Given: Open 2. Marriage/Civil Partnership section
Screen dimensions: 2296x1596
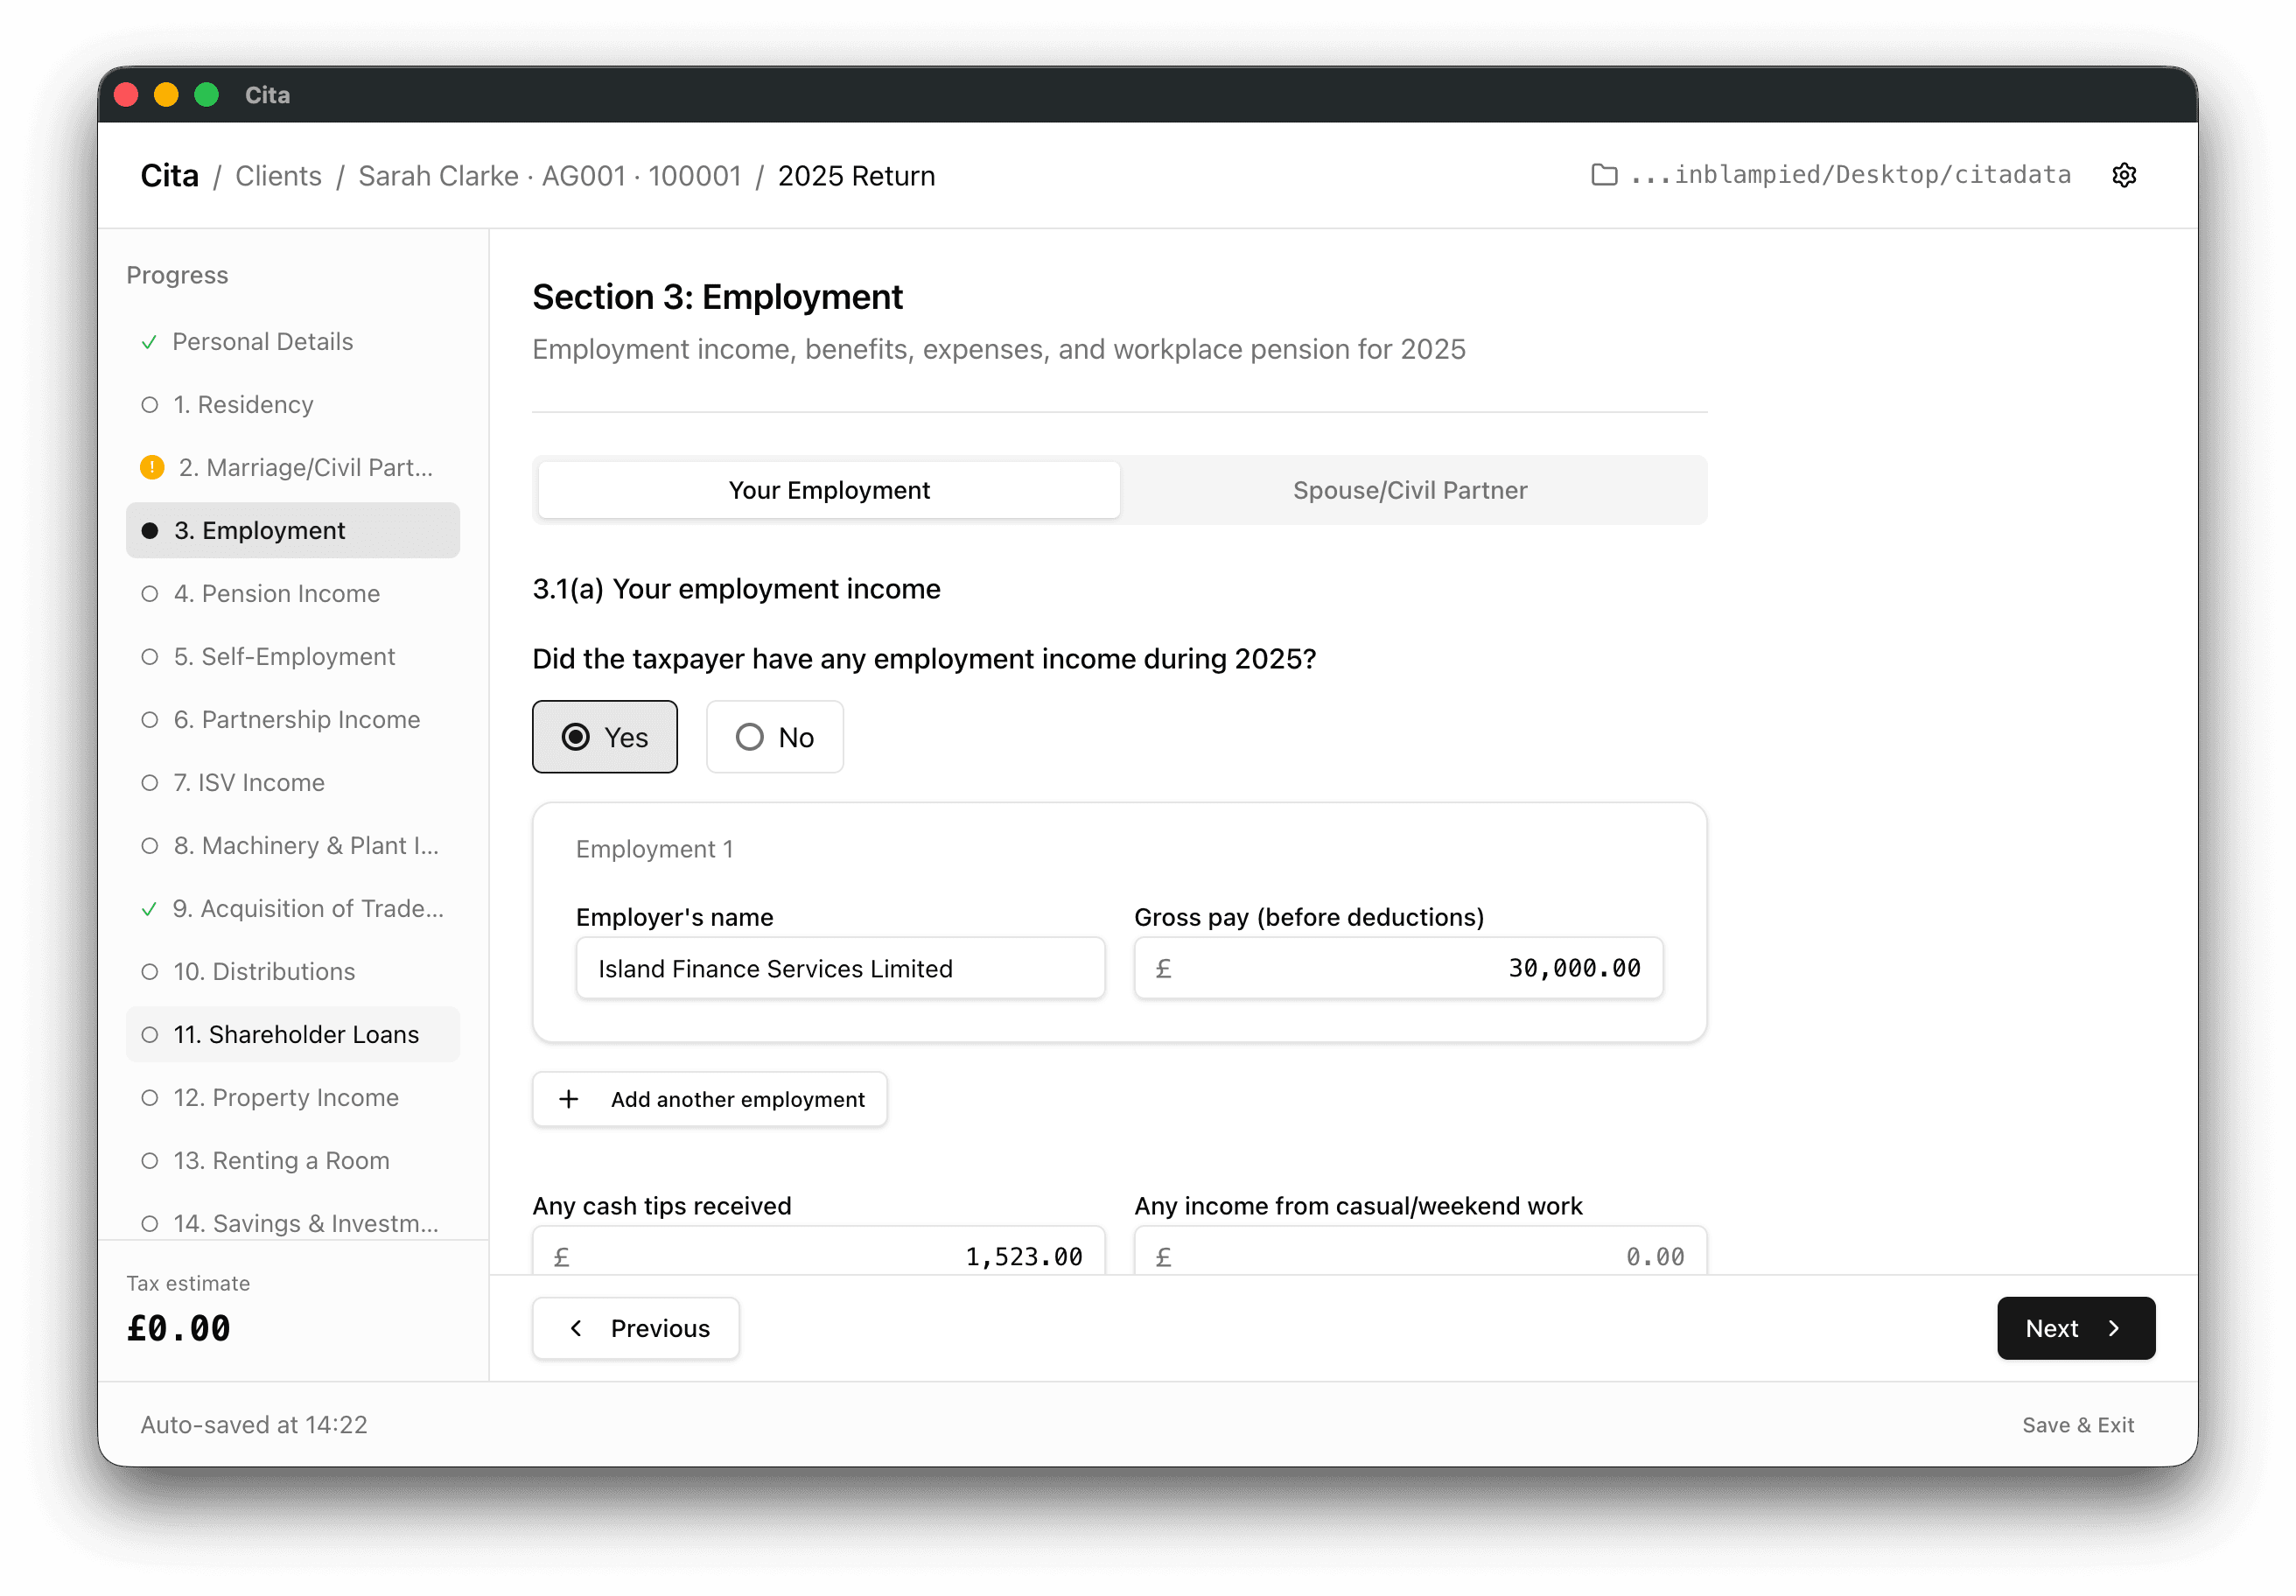Looking at the screenshot, I should (x=293, y=467).
